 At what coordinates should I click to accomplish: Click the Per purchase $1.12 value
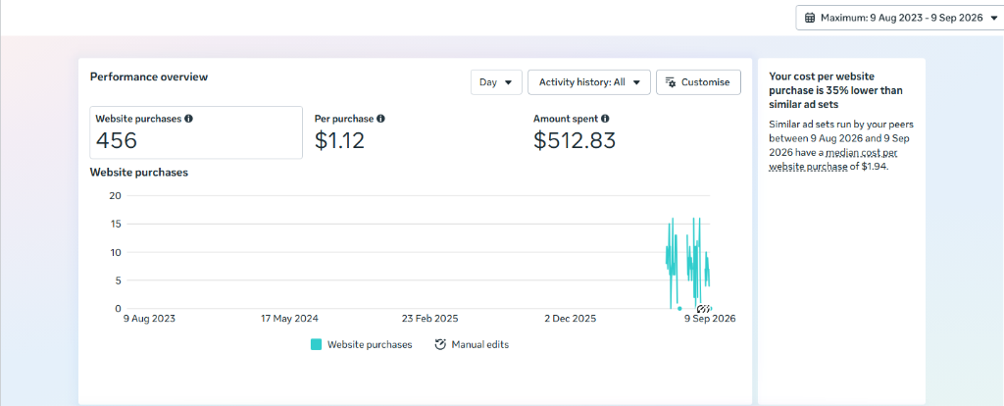339,140
